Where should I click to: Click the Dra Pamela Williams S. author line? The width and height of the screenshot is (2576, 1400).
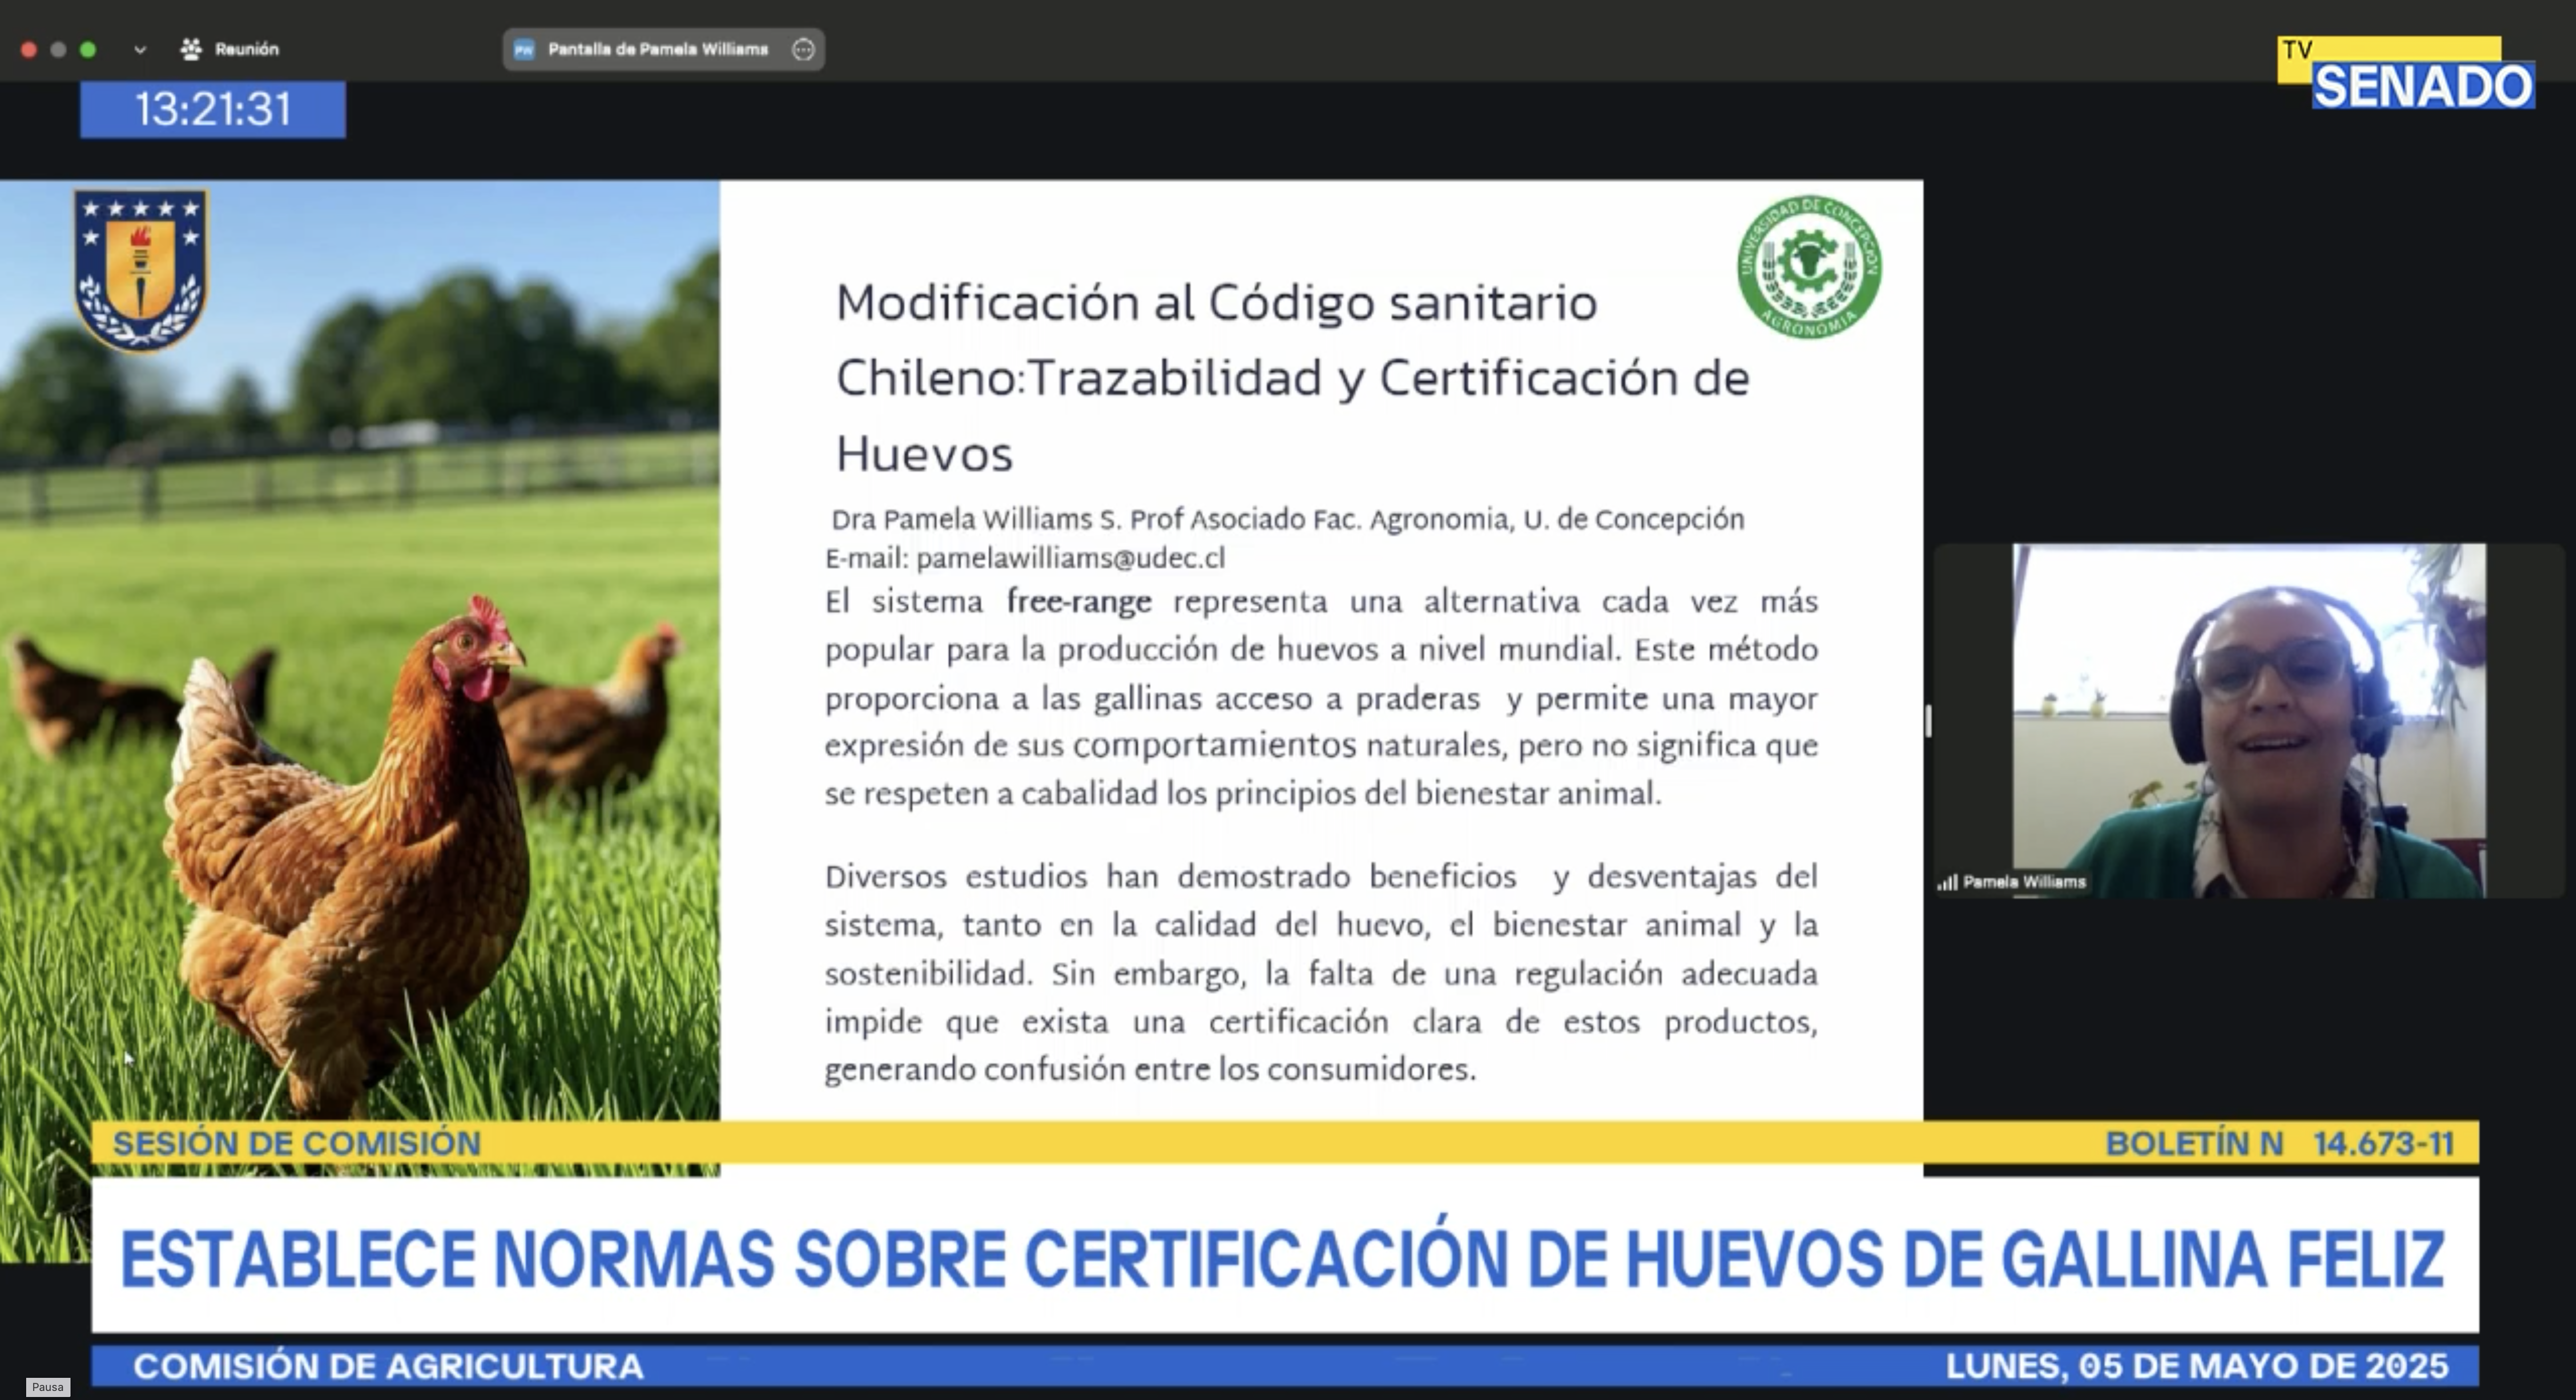click(x=1288, y=519)
